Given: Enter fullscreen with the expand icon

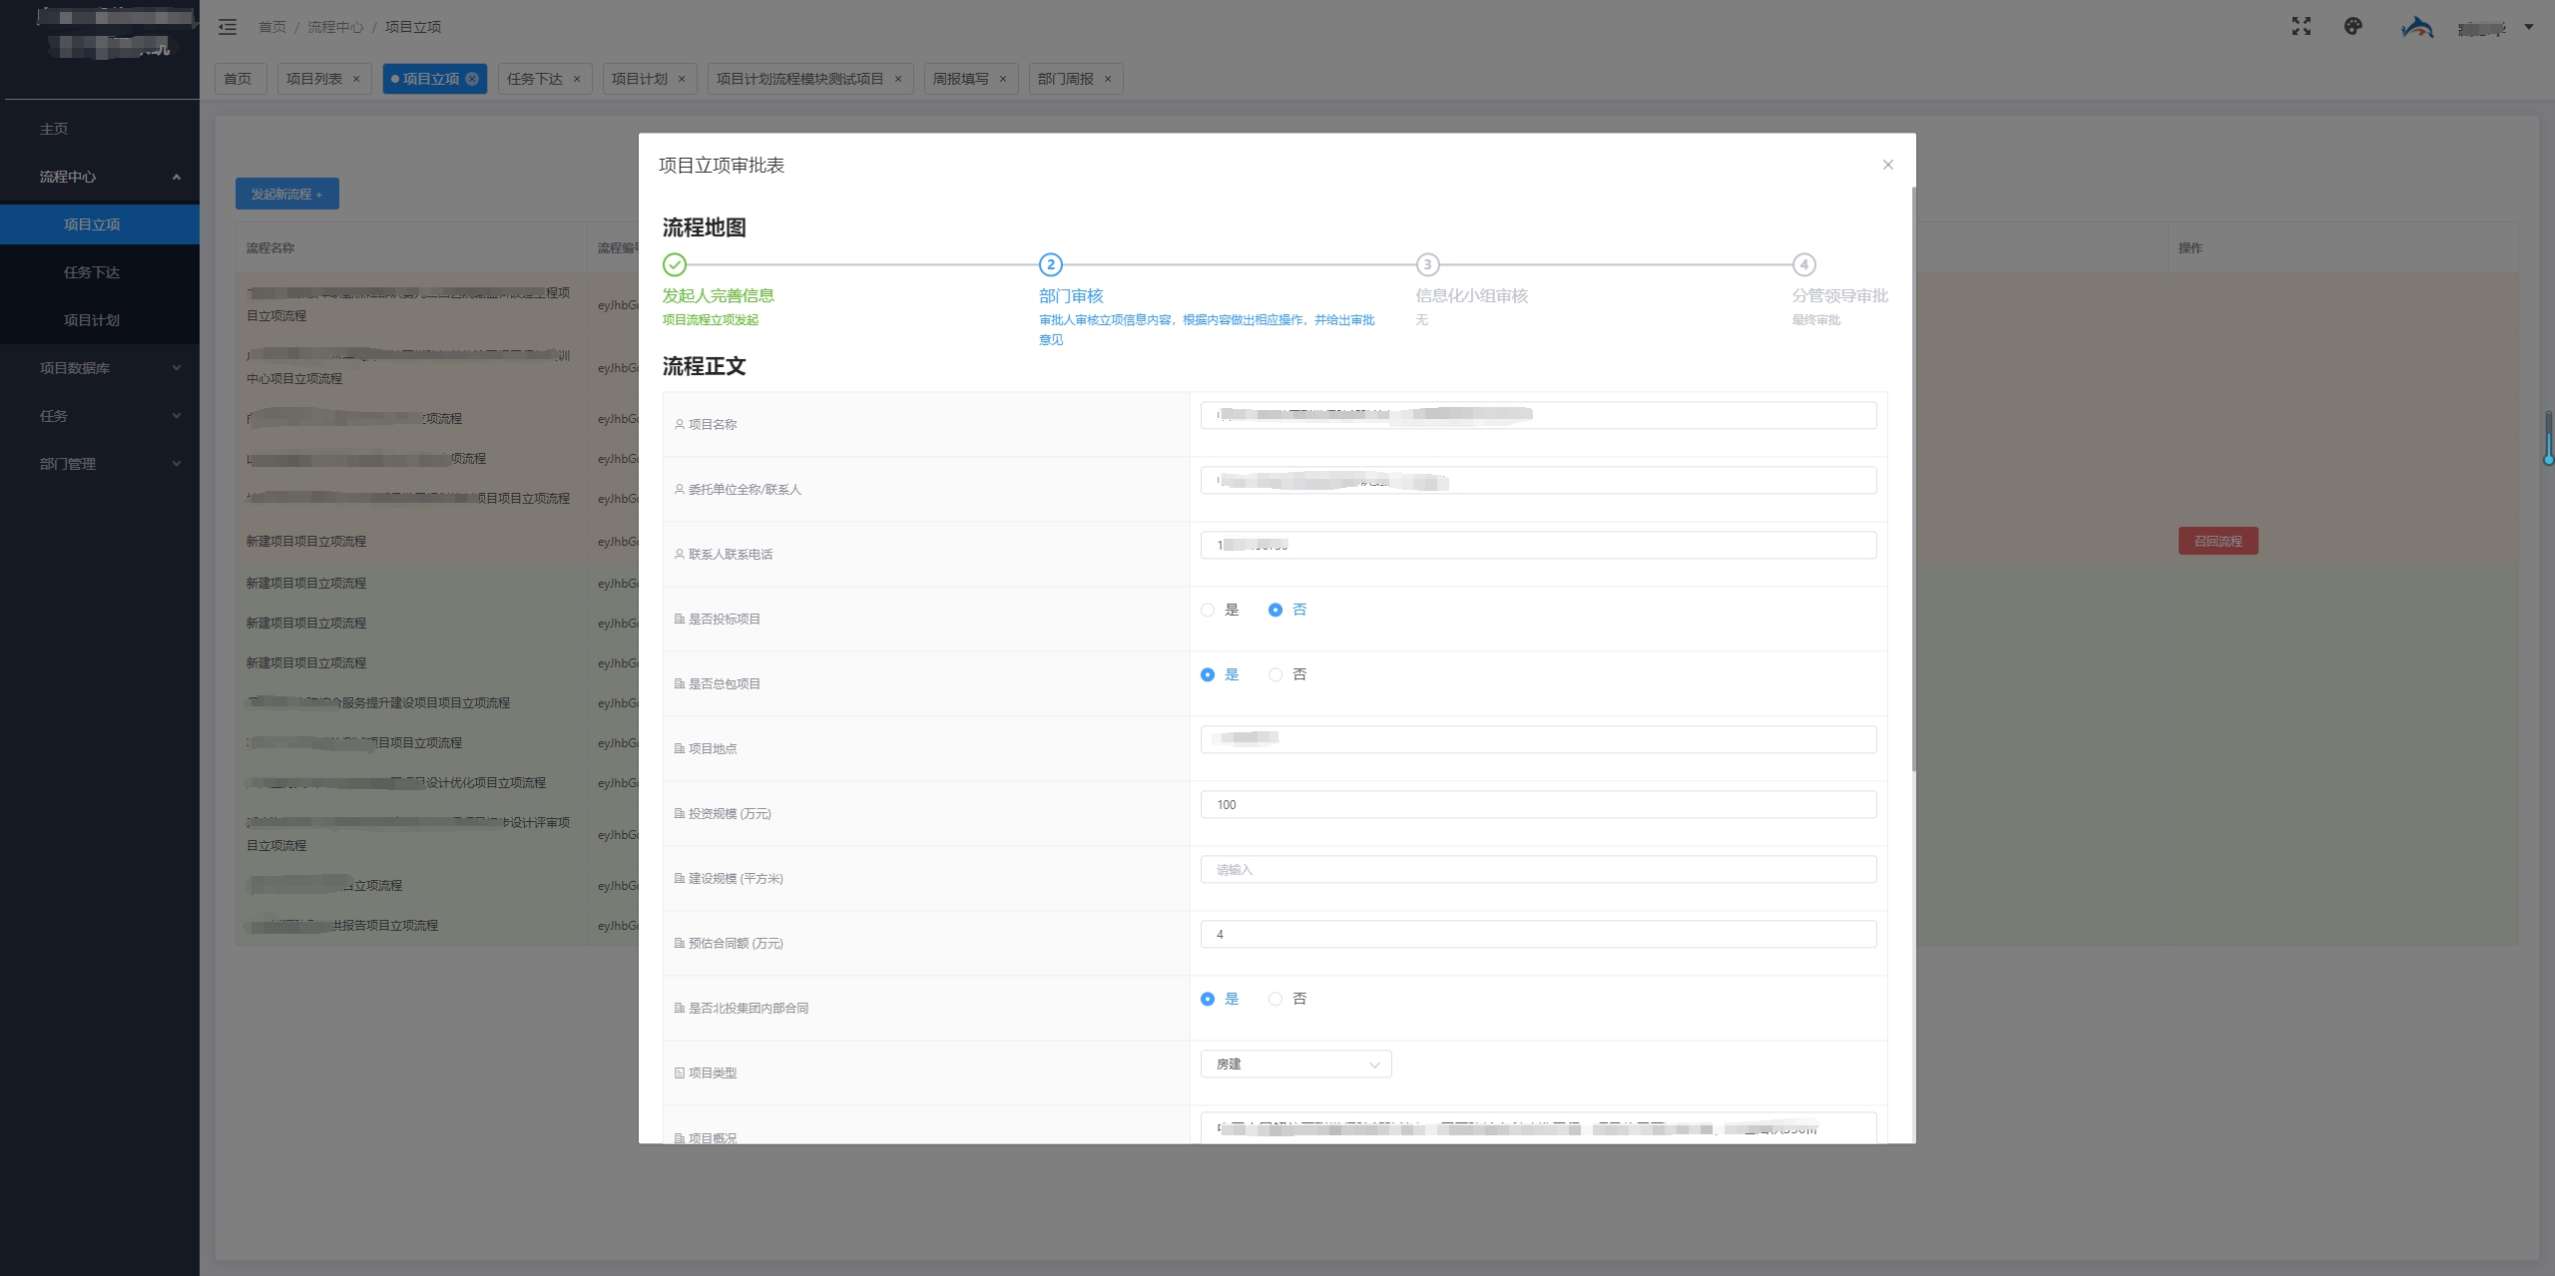Looking at the screenshot, I should (x=2301, y=27).
